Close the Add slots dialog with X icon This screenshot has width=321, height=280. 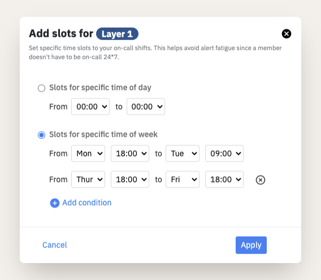287,34
